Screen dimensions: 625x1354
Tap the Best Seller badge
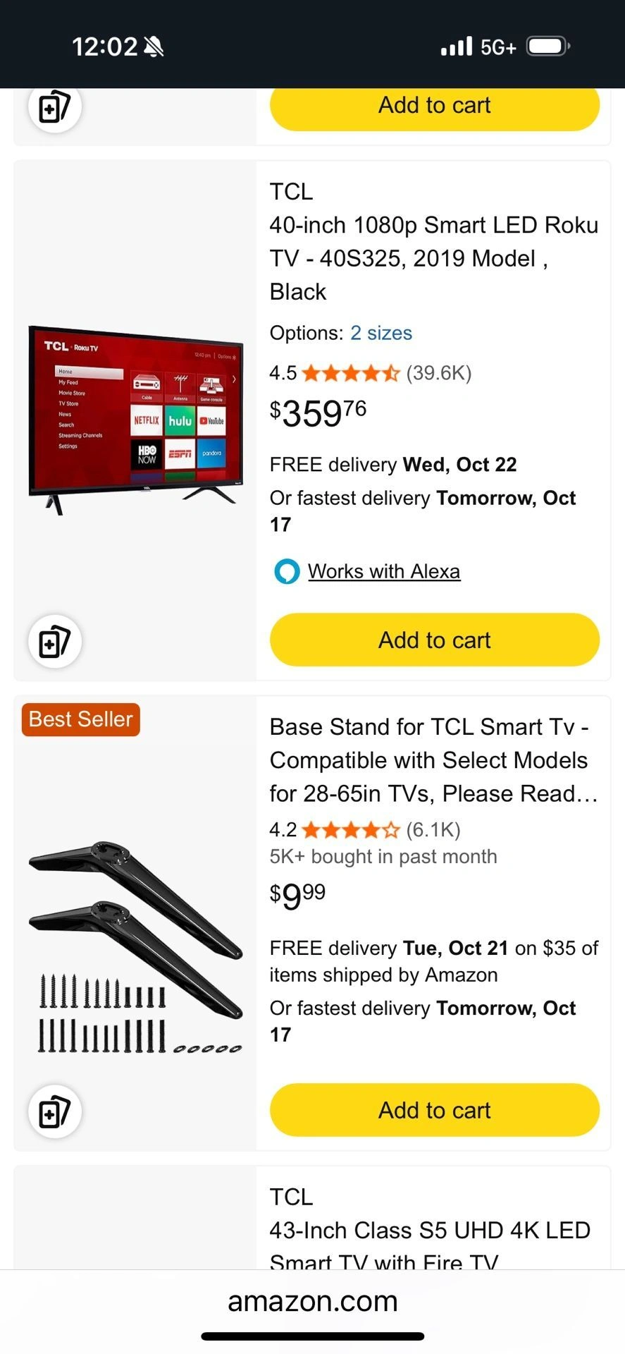point(81,719)
